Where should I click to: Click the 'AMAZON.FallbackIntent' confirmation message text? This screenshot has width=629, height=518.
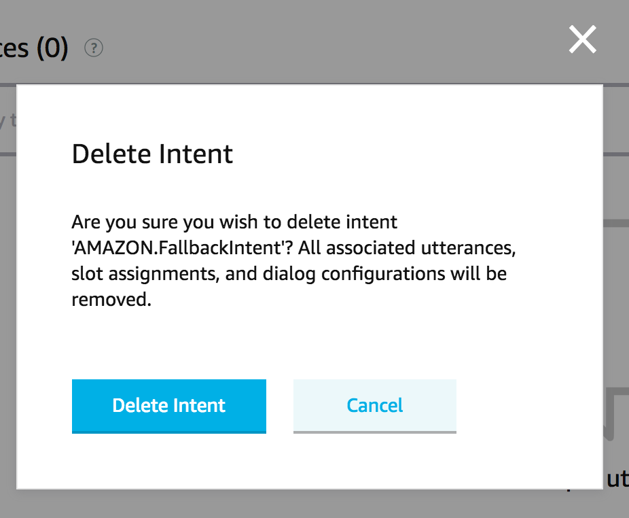tap(293, 260)
